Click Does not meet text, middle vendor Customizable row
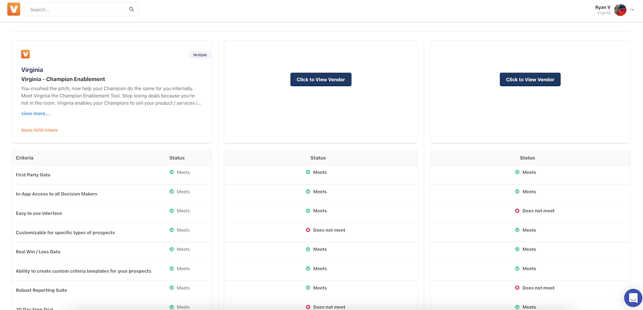 click(329, 230)
